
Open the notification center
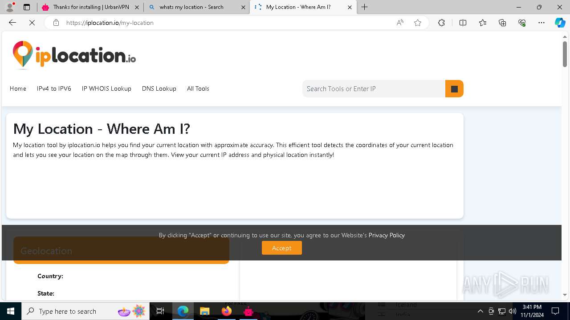555,311
